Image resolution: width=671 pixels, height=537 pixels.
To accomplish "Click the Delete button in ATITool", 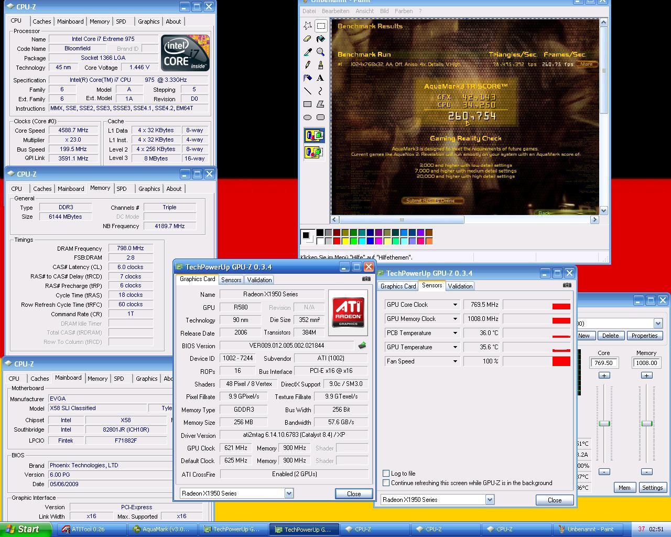I will (610, 336).
